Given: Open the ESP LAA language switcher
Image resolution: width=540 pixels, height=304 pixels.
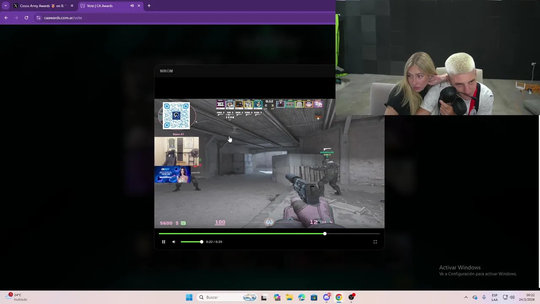Looking at the screenshot, I should 494,297.
